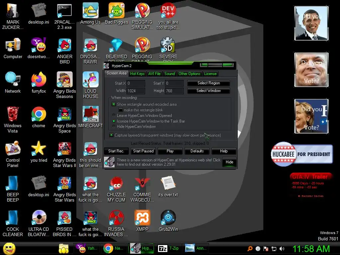Click the Start X input field

136,83
